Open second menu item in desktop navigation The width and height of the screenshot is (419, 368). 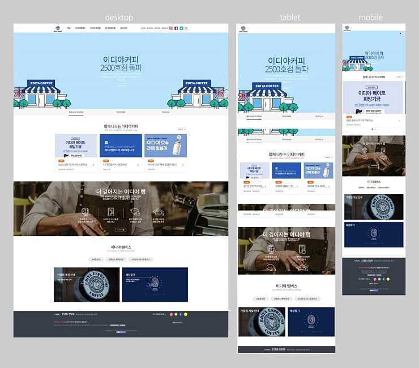coord(80,28)
